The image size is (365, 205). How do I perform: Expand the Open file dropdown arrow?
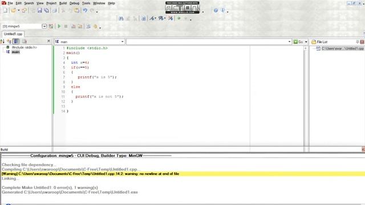click(x=19, y=10)
